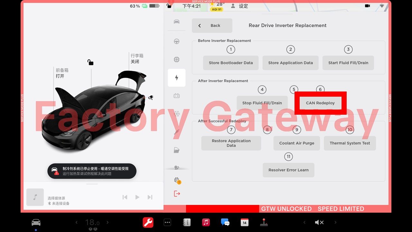This screenshot has height=232, width=412.
Task: Toggle the car lock icon above vehicle
Action: click(x=90, y=62)
